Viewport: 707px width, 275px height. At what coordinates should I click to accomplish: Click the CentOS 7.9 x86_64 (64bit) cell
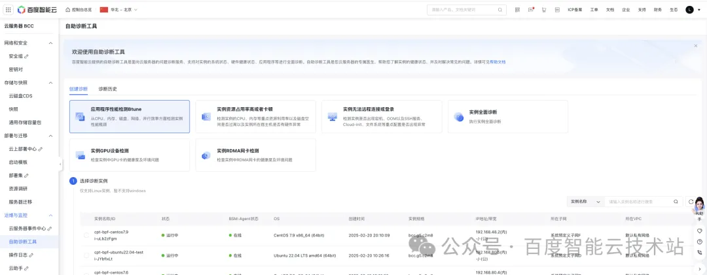pyautogui.click(x=299, y=235)
